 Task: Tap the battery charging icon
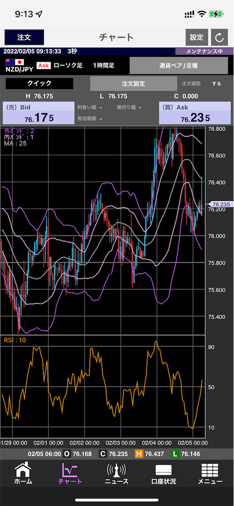(215, 14)
